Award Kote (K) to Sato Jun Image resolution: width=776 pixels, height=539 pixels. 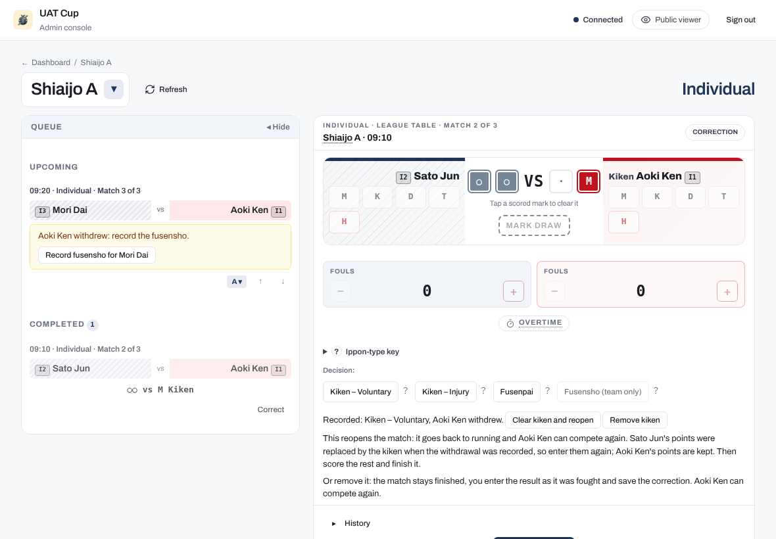tap(377, 197)
